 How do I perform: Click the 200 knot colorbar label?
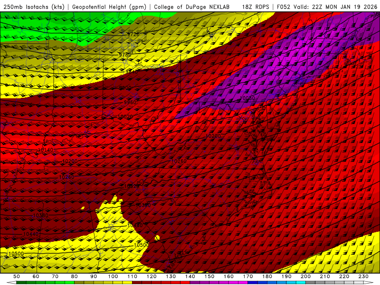coord(305,276)
